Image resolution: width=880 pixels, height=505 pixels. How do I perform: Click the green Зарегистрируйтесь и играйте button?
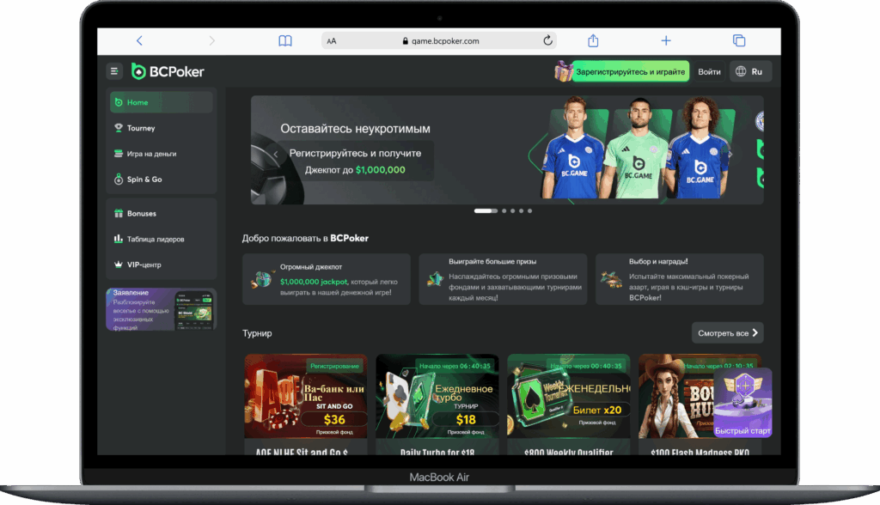pos(630,72)
